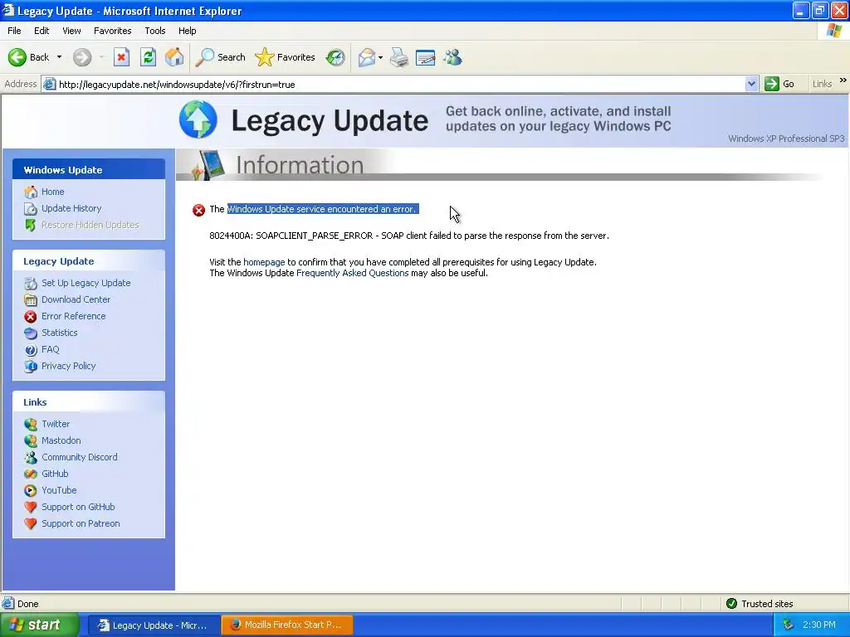Click the Support on GitHub link

tap(78, 507)
